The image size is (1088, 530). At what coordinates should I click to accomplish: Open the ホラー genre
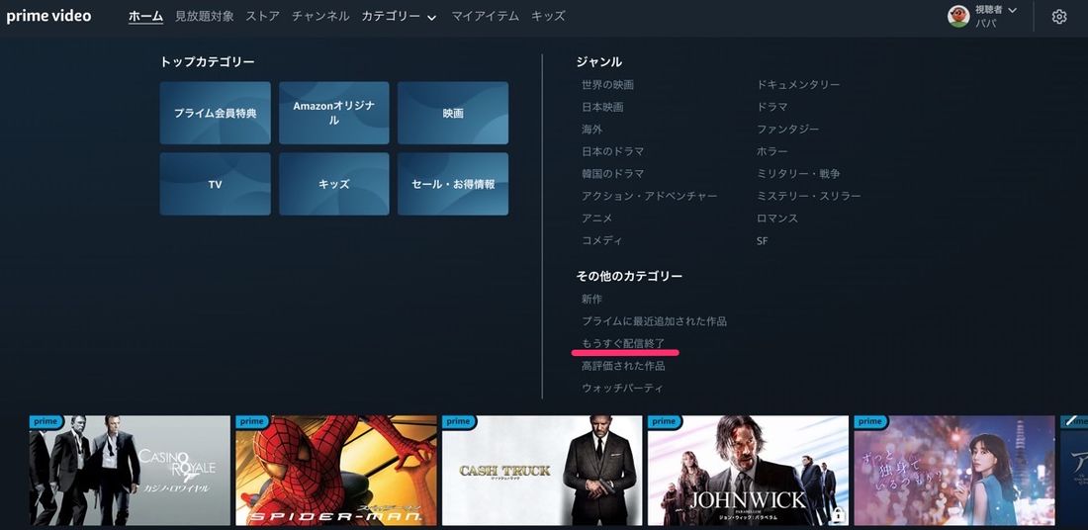[x=772, y=151]
